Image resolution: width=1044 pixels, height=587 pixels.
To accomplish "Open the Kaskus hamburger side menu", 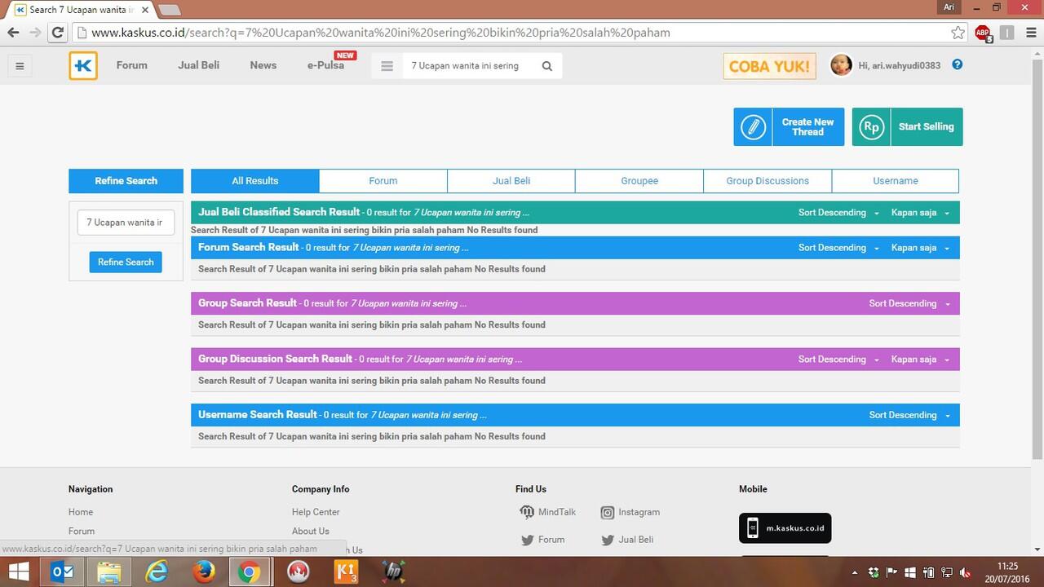I will coord(20,66).
